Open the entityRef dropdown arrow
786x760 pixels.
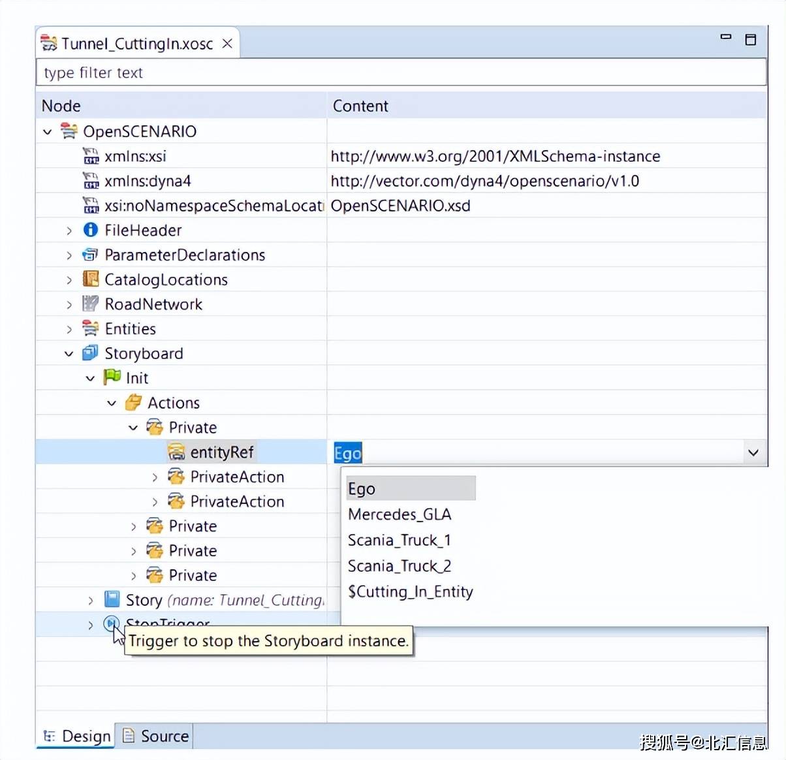coord(753,452)
